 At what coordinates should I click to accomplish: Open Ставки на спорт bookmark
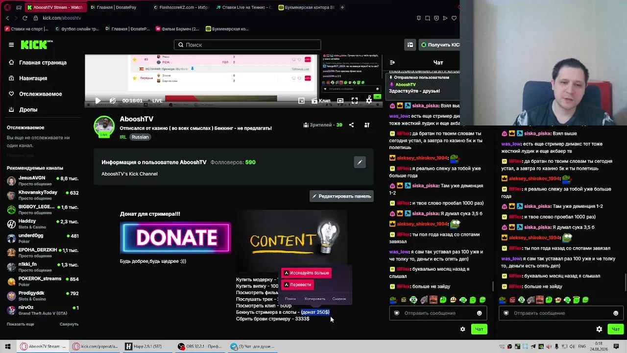[27, 29]
